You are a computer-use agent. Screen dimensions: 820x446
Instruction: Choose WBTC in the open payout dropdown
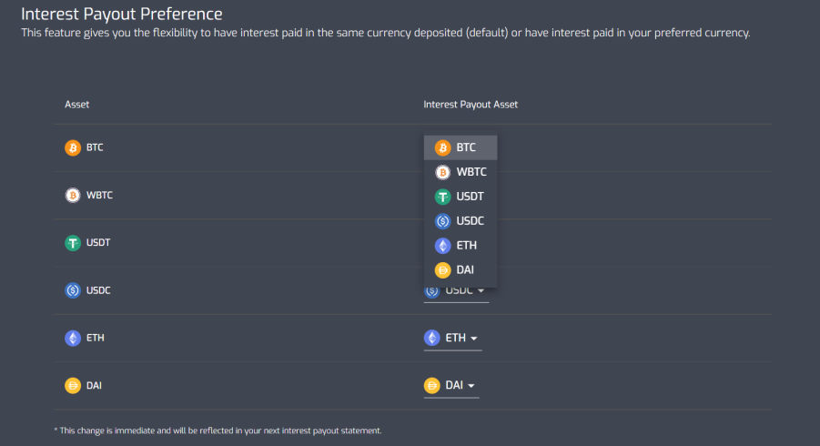(461, 172)
